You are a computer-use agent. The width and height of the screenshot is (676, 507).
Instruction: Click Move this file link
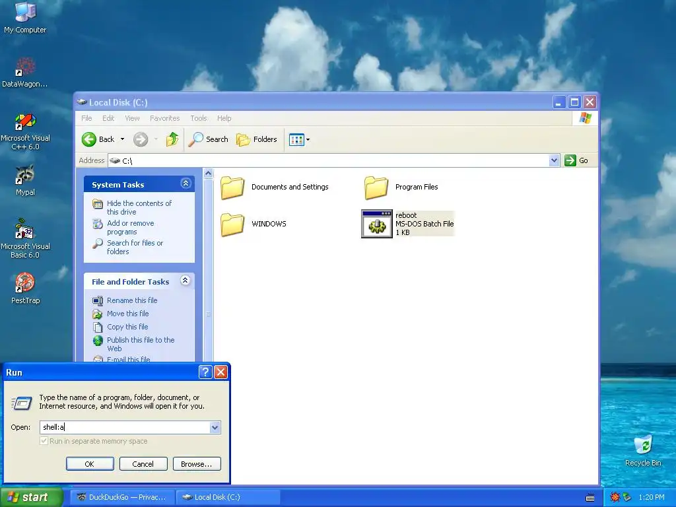click(127, 314)
